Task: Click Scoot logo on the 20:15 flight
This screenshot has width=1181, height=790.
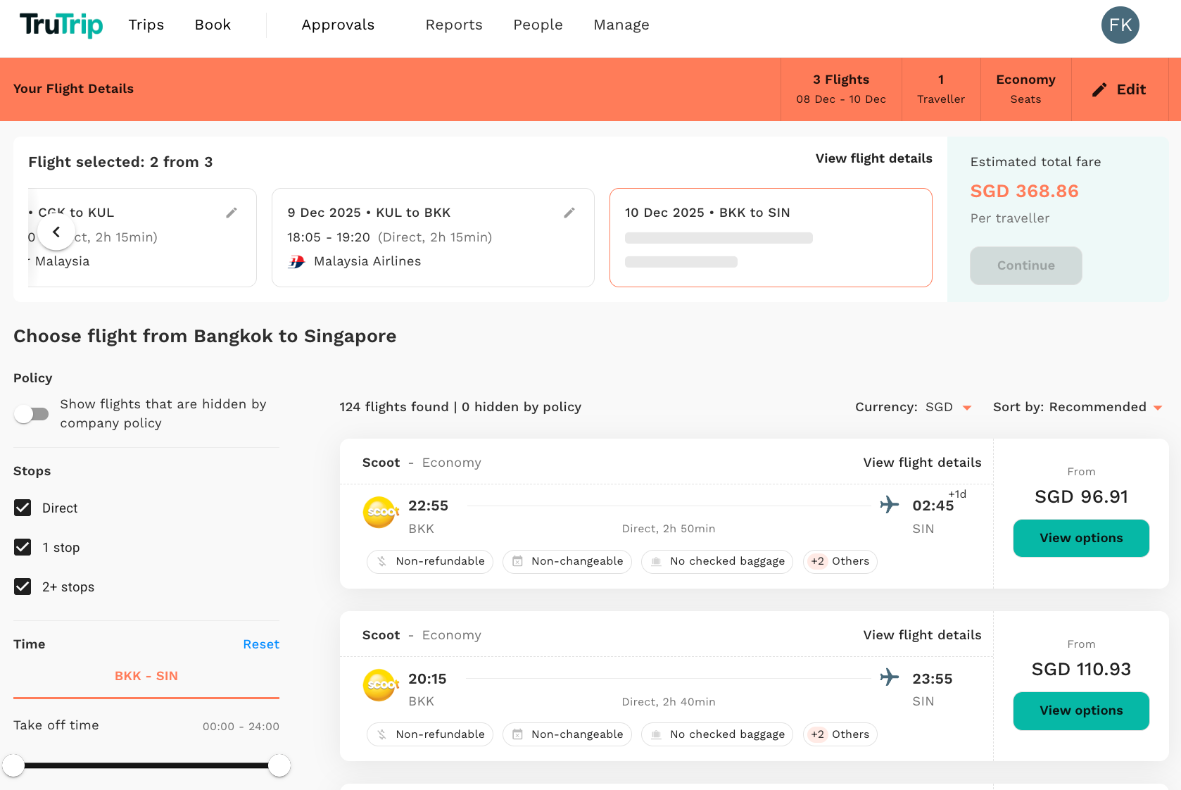Action: (x=381, y=684)
